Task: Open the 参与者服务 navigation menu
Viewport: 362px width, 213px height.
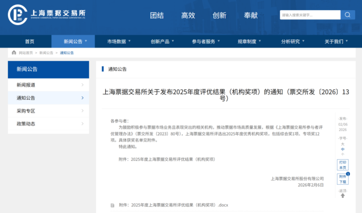Action: pyautogui.click(x=203, y=41)
